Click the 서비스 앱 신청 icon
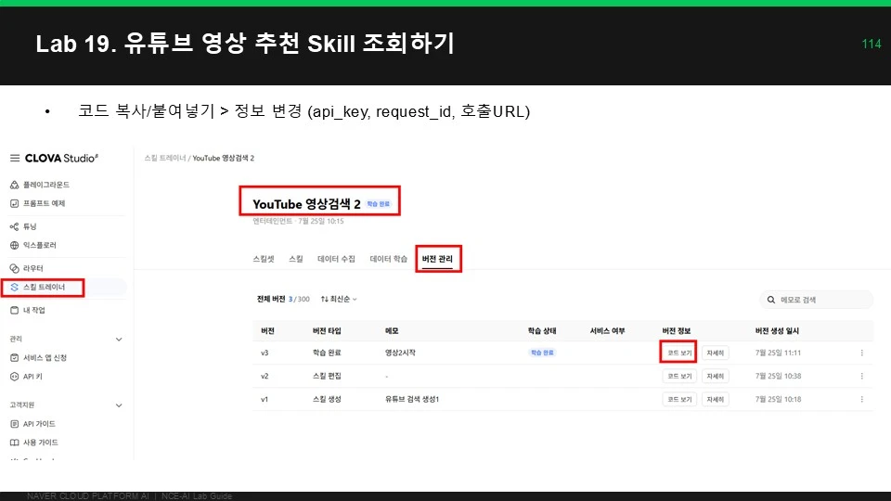The width and height of the screenshot is (891, 501). [15, 358]
